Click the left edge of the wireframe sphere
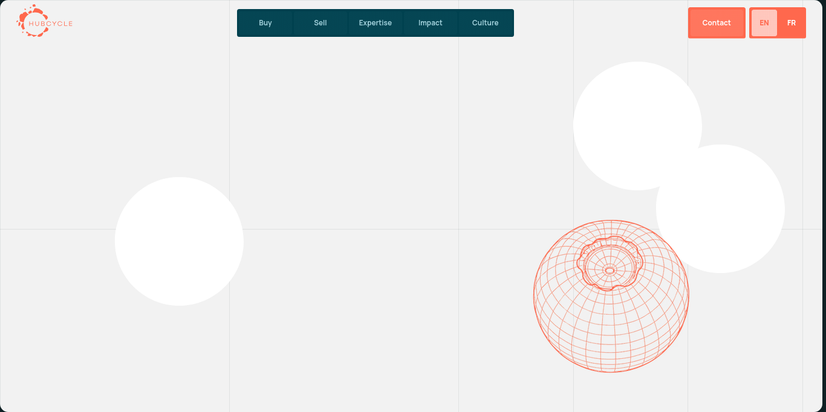Viewport: 826px width, 412px height. 535,296
